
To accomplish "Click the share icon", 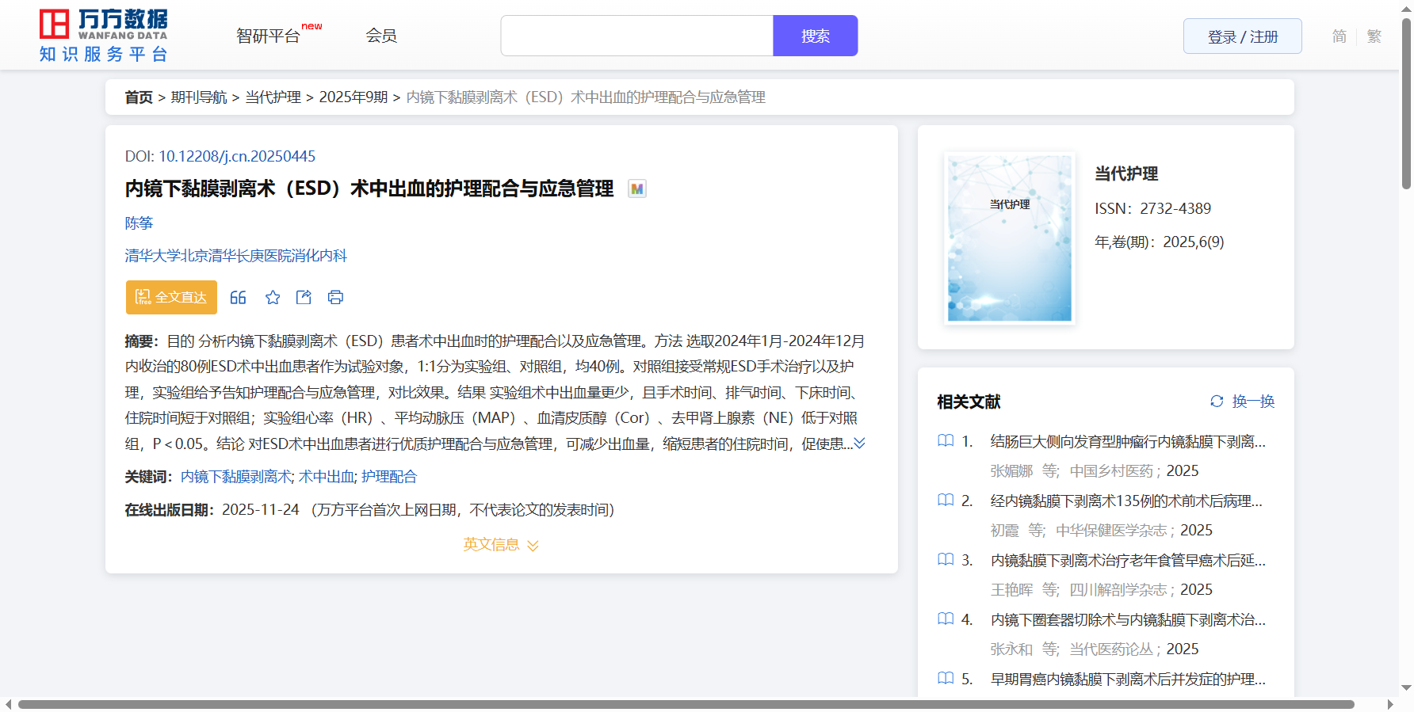I will (x=304, y=298).
